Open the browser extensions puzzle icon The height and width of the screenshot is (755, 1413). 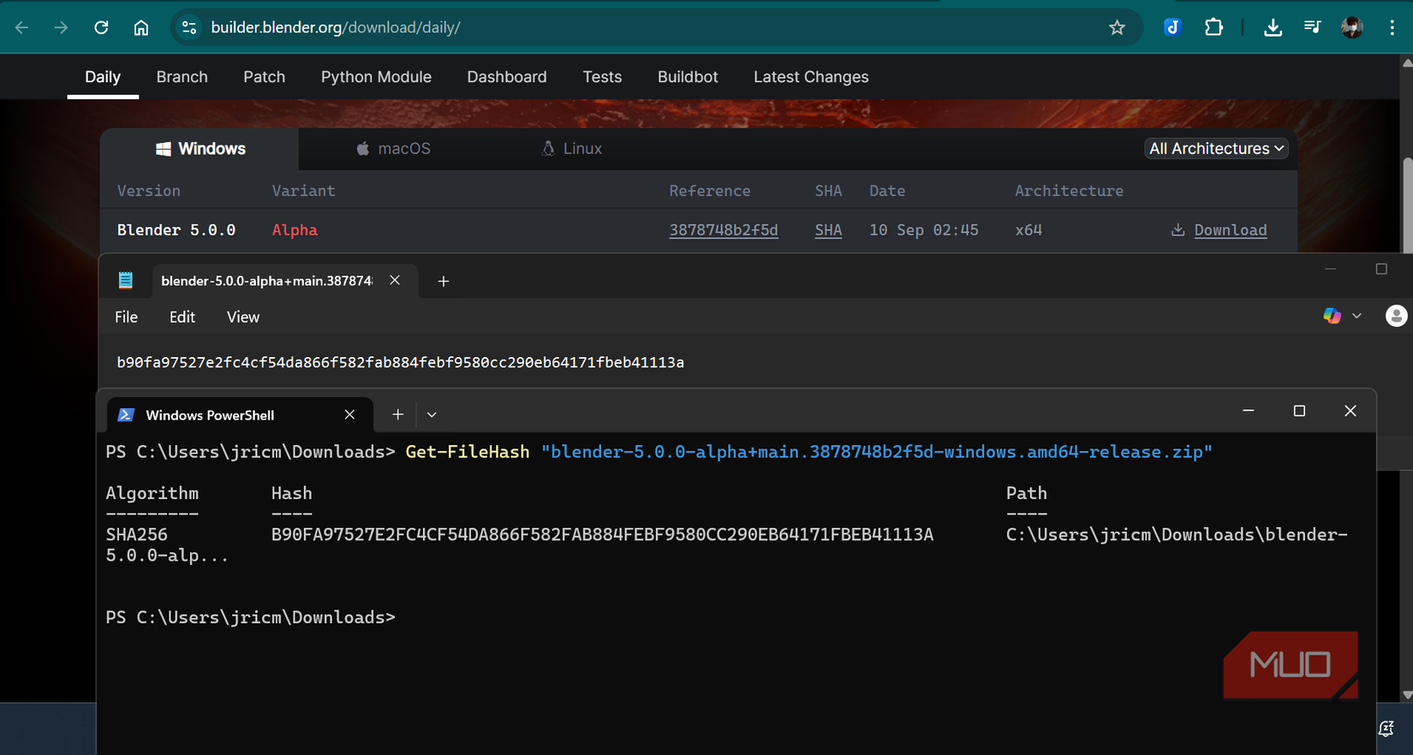coord(1213,27)
